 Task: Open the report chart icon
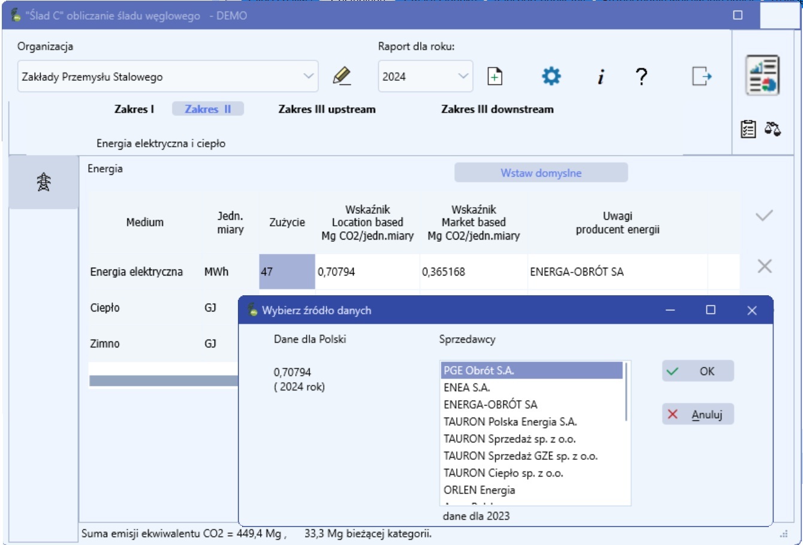762,75
